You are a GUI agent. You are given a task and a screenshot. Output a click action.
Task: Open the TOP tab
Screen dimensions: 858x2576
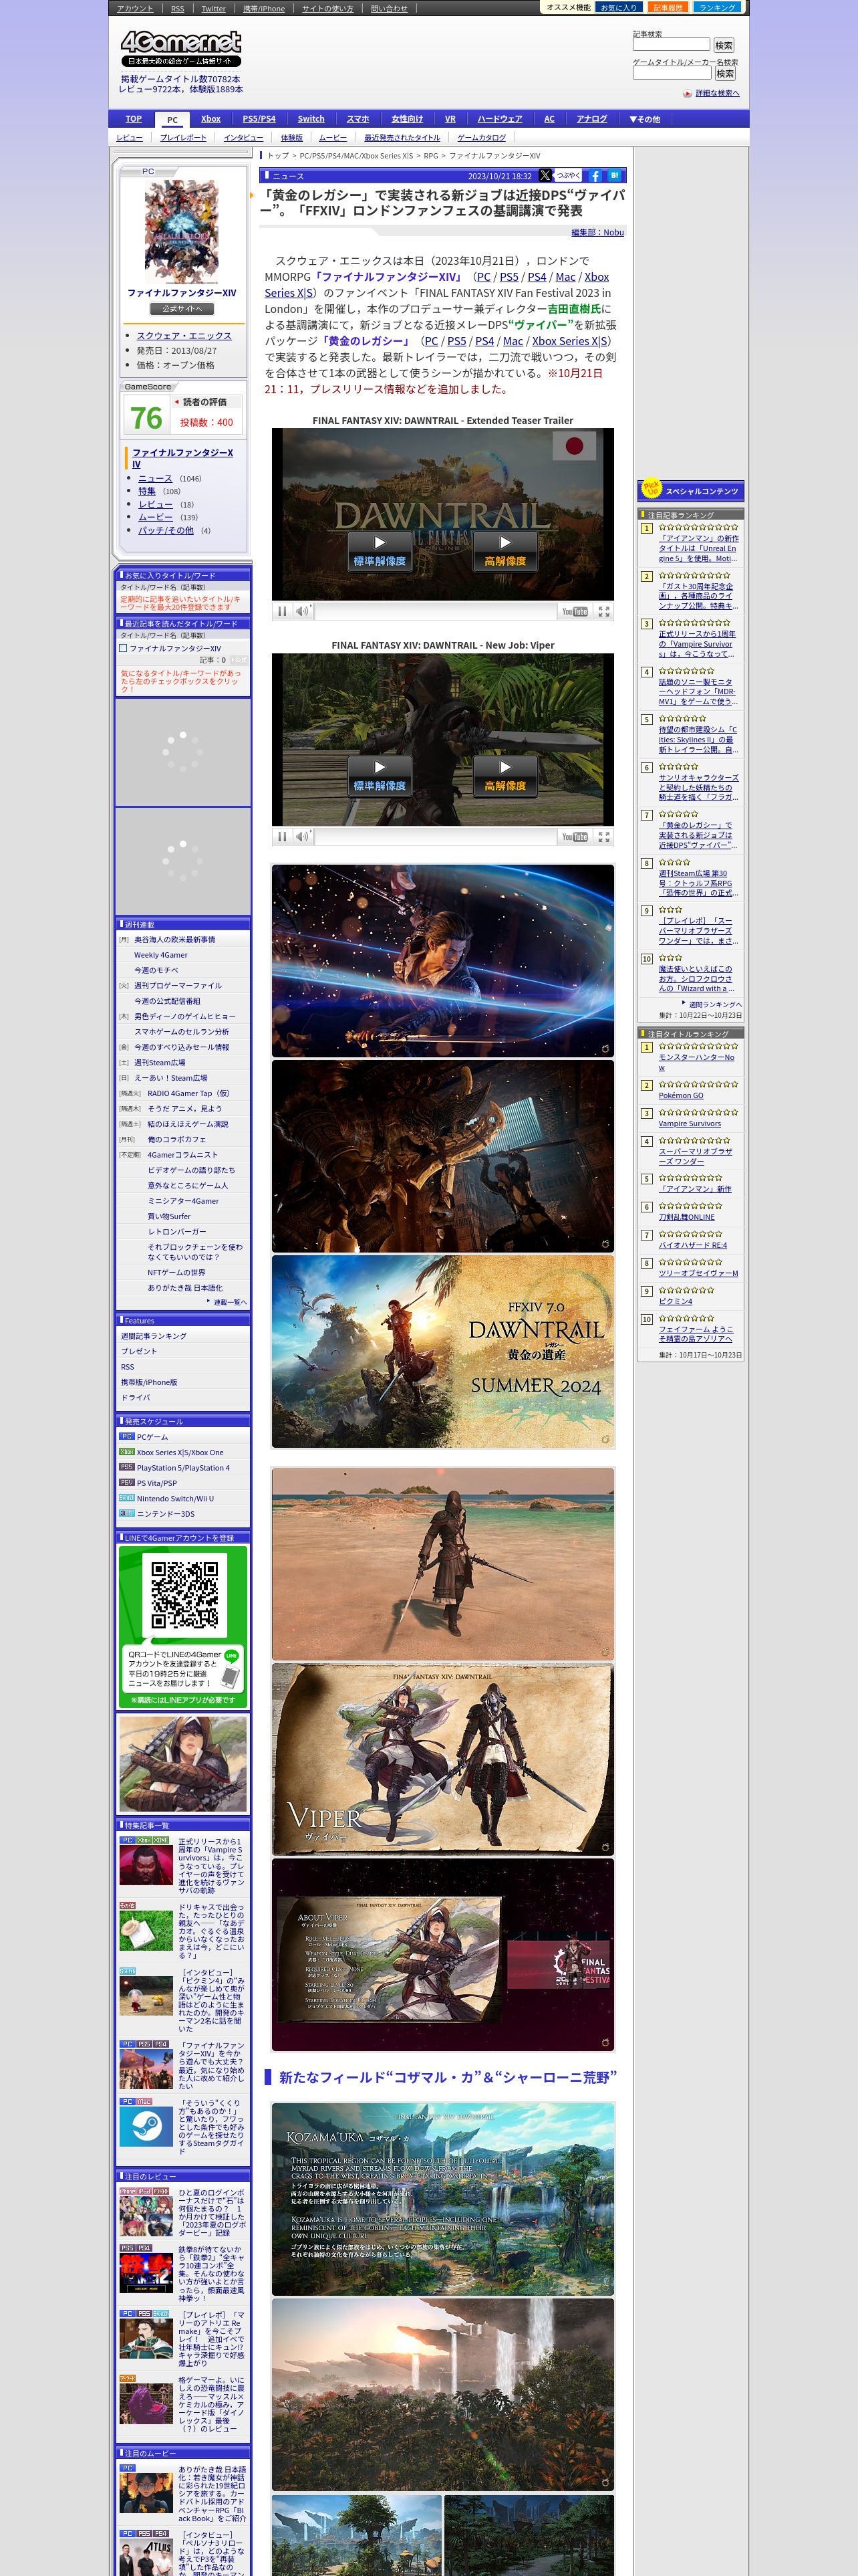[134, 119]
